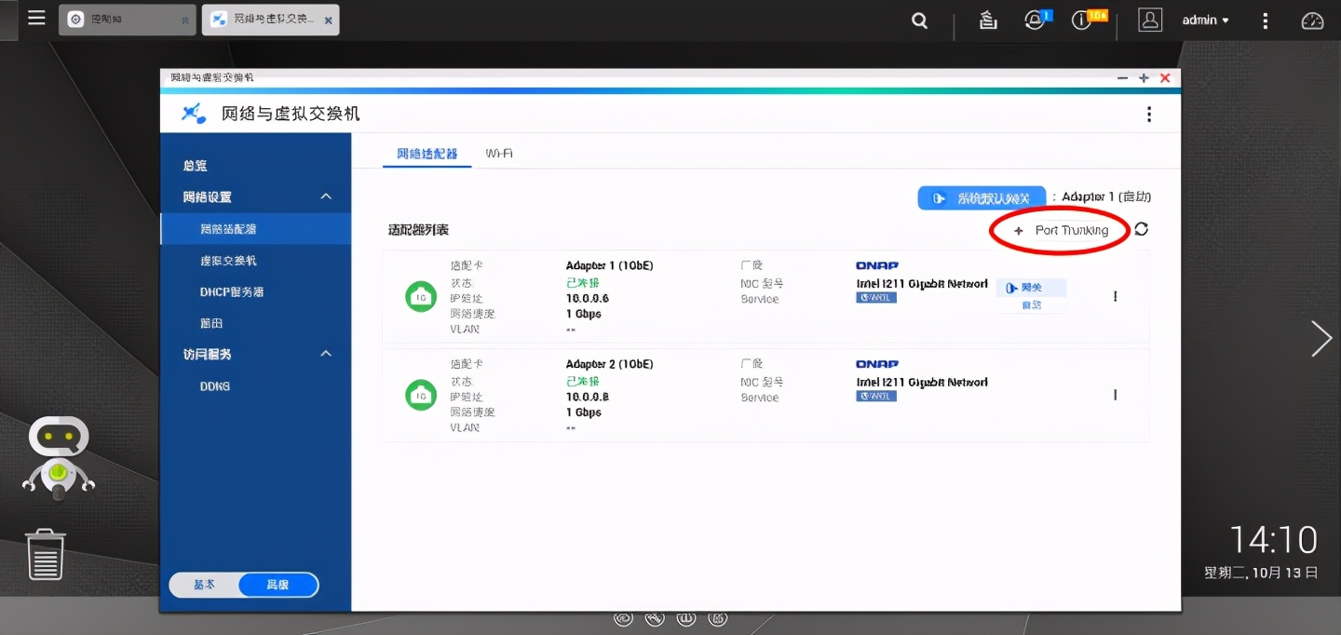Screen dimensions: 1341x635
Task: Refresh the adapter list
Action: pos(1141,229)
